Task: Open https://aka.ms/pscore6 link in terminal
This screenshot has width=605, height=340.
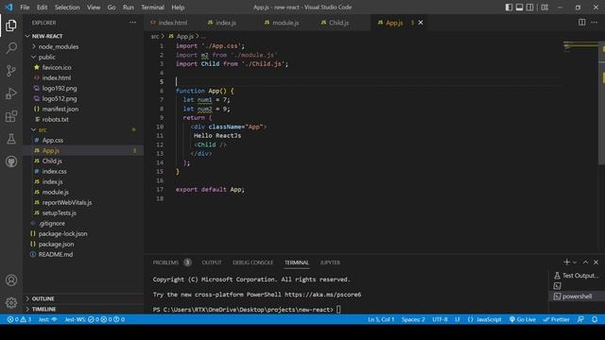Action: click(322, 295)
